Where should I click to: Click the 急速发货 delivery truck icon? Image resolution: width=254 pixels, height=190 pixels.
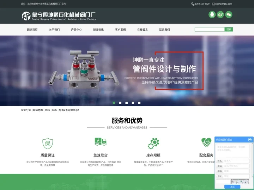point(101,142)
